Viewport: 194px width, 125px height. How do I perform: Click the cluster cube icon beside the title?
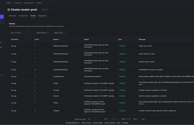[9, 10]
